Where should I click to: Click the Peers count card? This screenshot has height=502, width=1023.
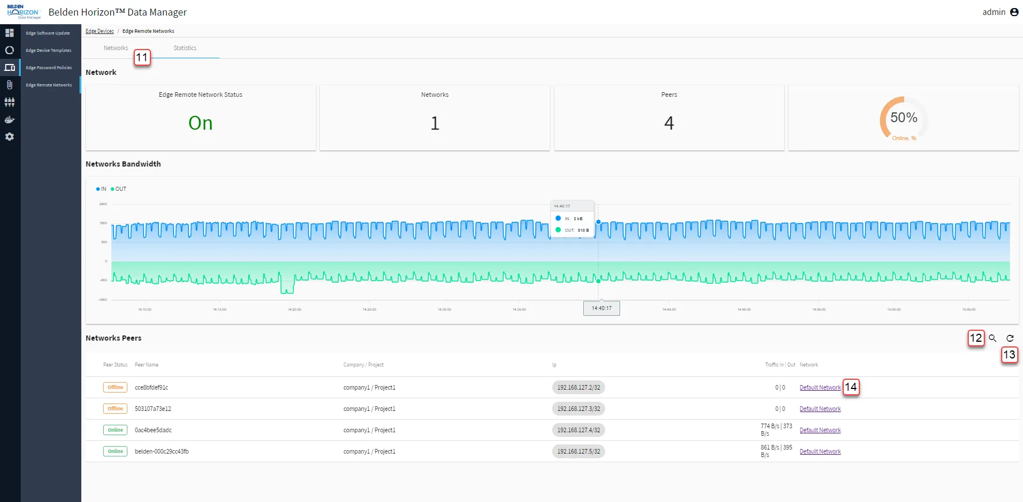669,118
